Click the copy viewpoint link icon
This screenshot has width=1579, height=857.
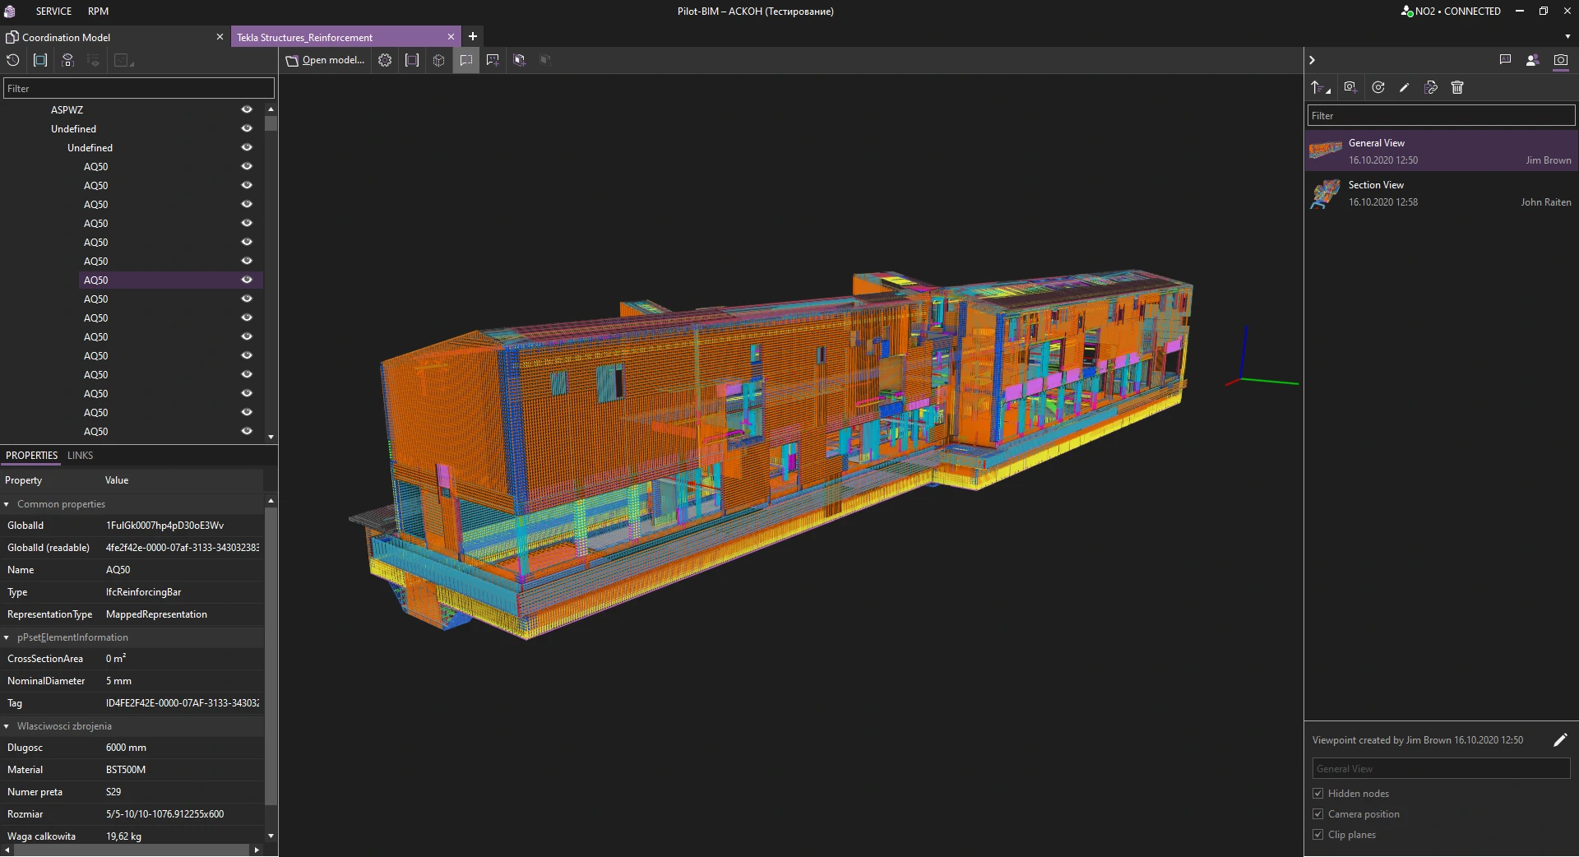click(x=1431, y=88)
